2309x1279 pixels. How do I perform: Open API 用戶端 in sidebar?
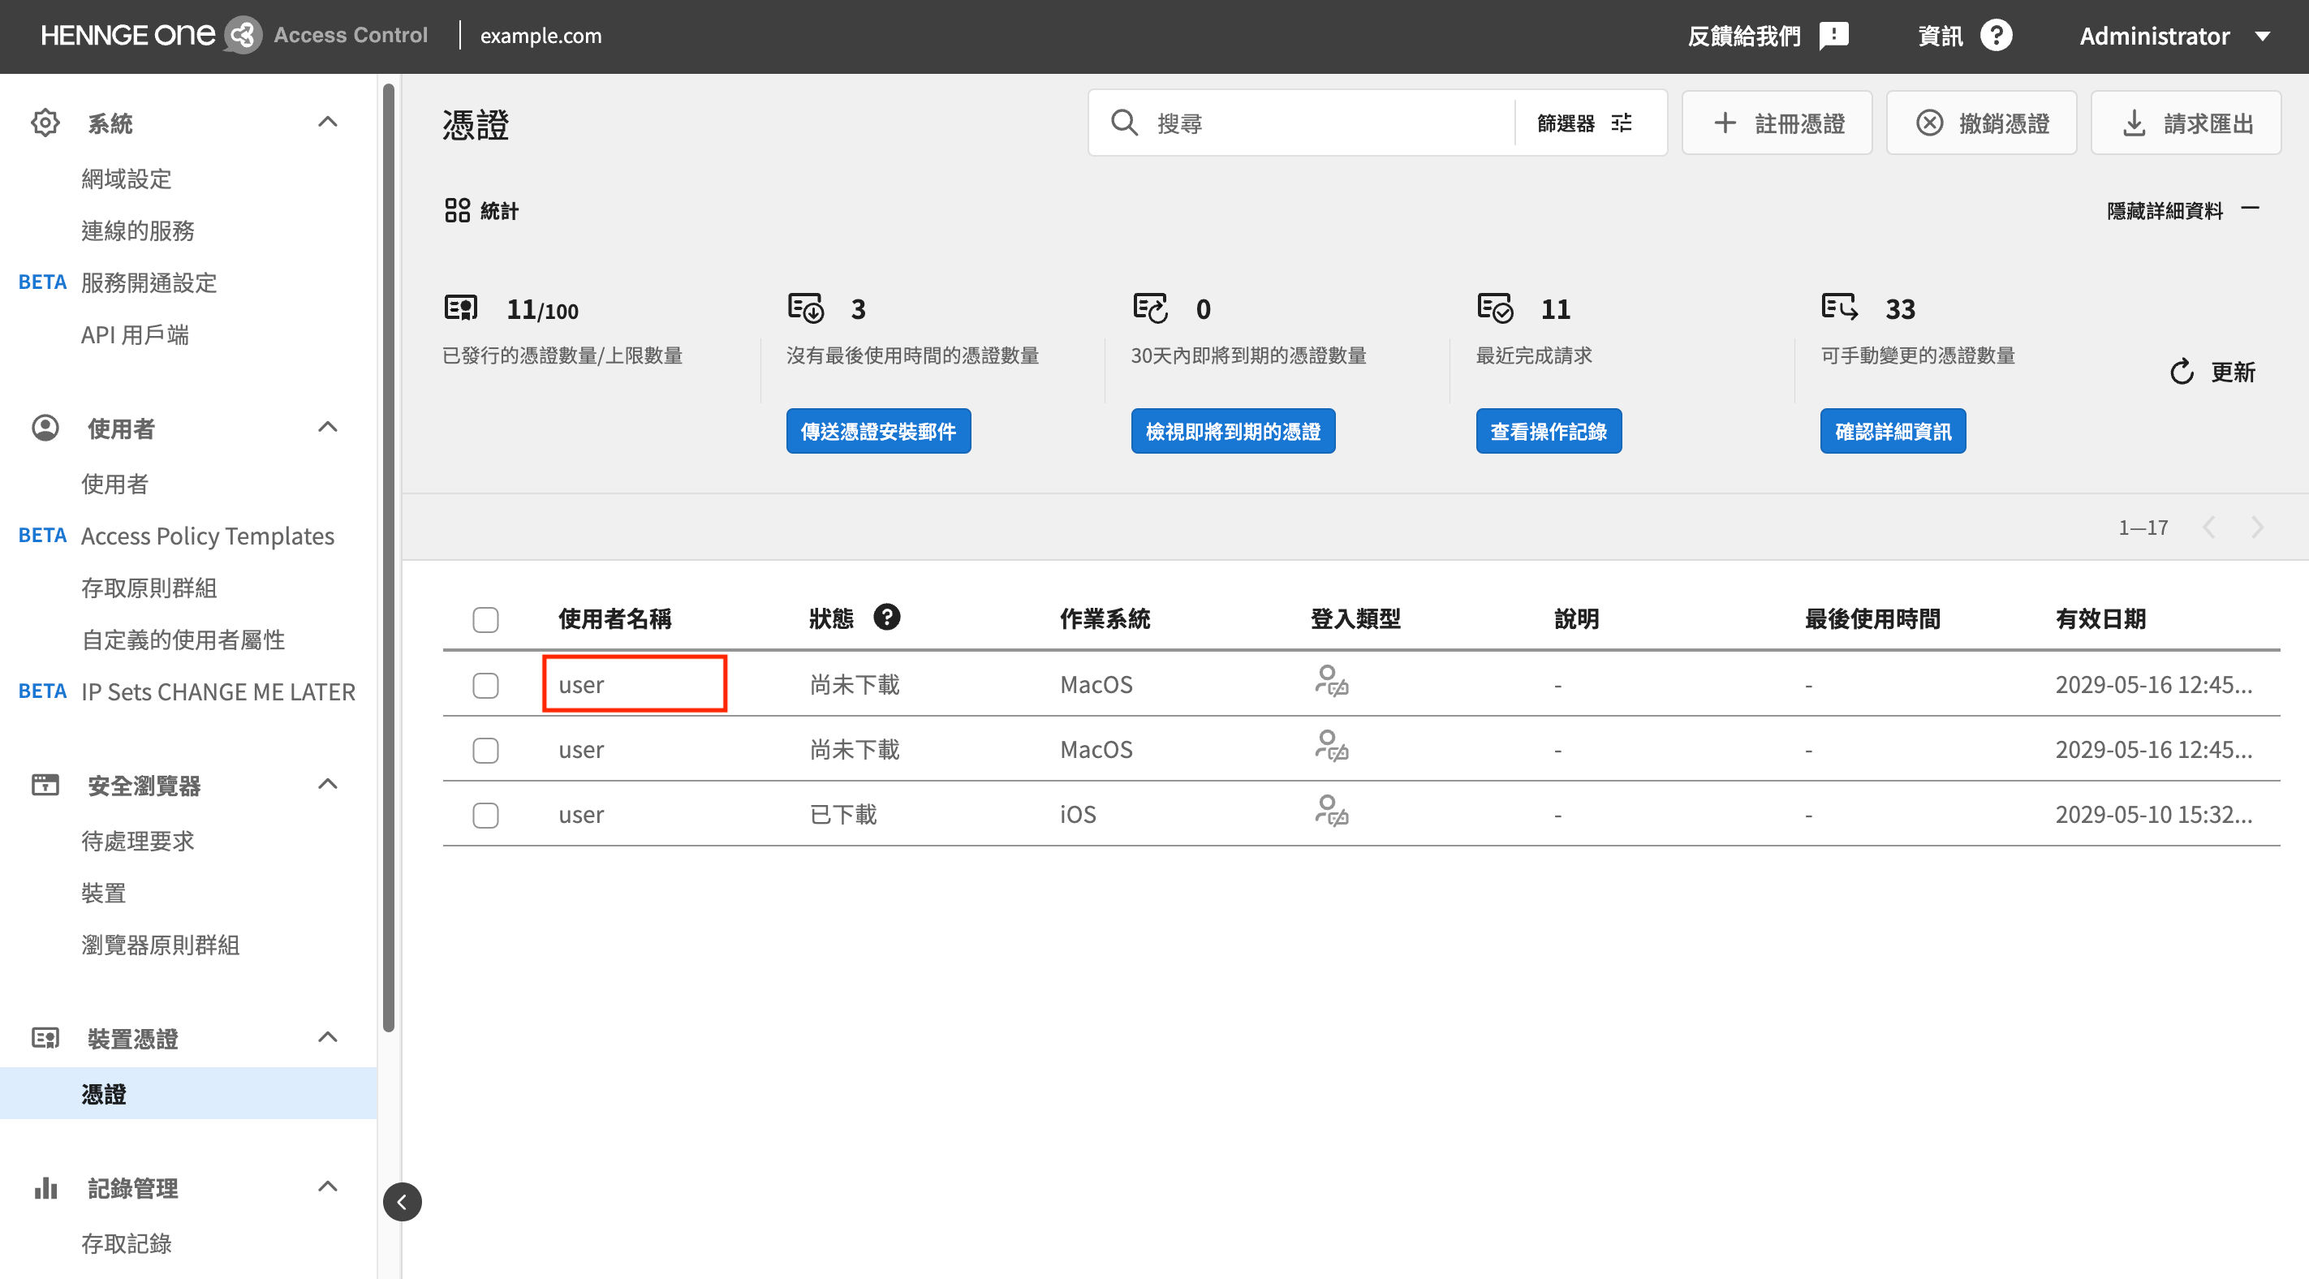[x=136, y=334]
